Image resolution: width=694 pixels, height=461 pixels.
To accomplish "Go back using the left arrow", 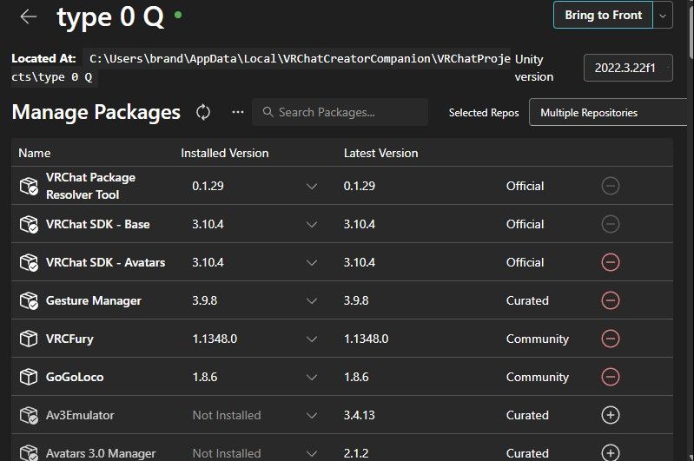I will click(29, 16).
